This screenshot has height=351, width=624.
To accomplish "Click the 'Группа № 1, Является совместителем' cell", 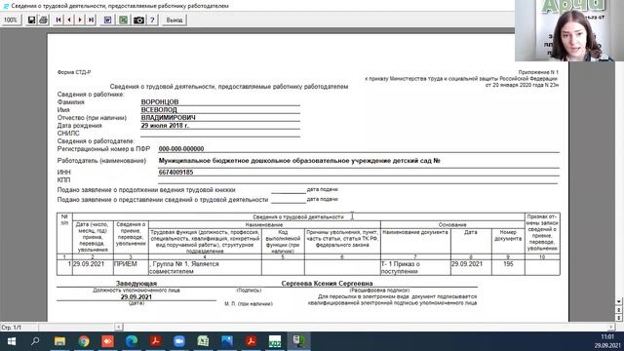I will pos(205,267).
